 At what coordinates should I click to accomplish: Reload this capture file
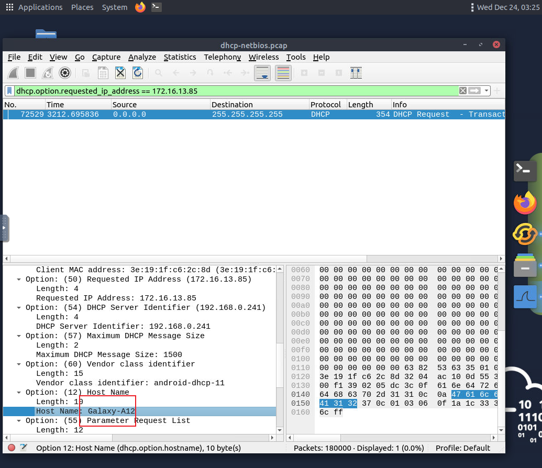click(138, 73)
